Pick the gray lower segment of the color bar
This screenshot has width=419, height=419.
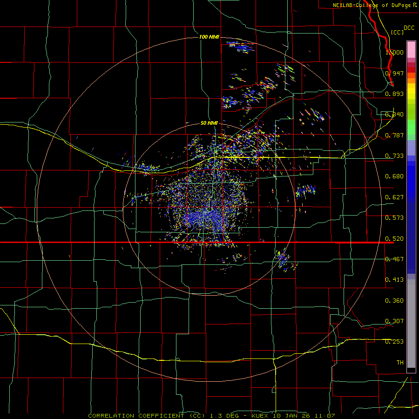click(x=411, y=324)
